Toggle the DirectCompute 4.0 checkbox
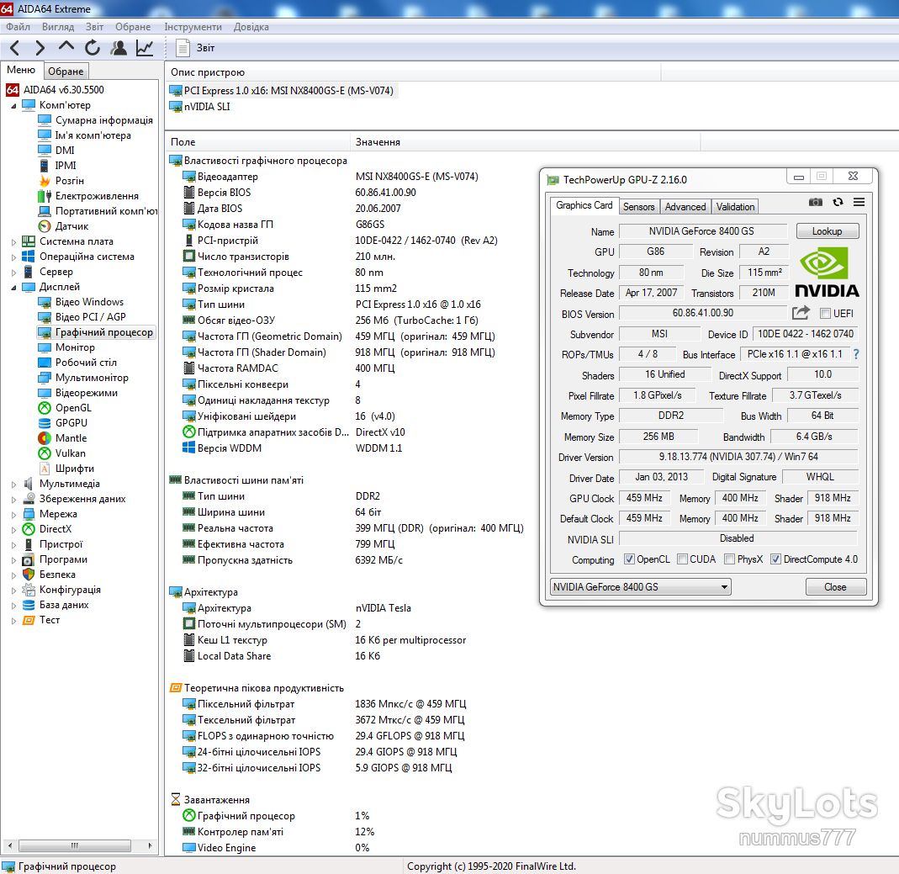 775,559
